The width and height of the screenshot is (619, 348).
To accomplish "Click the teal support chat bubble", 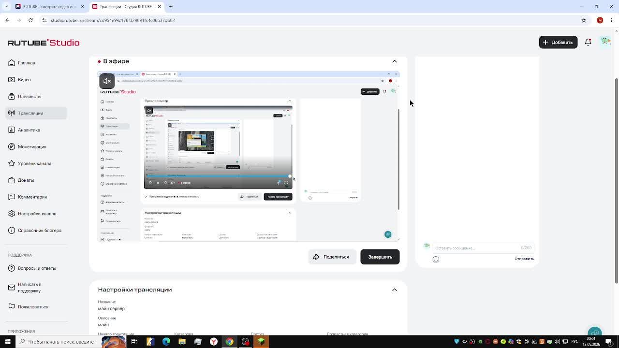I will [x=595, y=332].
